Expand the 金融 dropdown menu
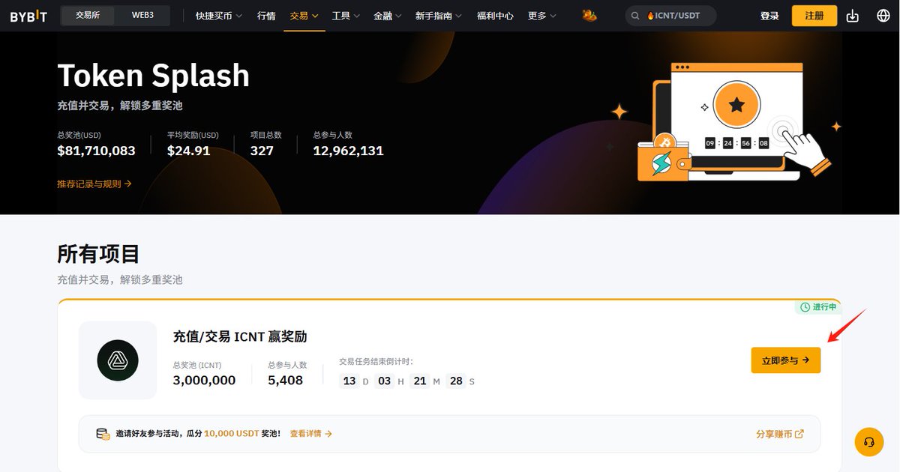Viewport: 900px width, 472px height. point(388,16)
